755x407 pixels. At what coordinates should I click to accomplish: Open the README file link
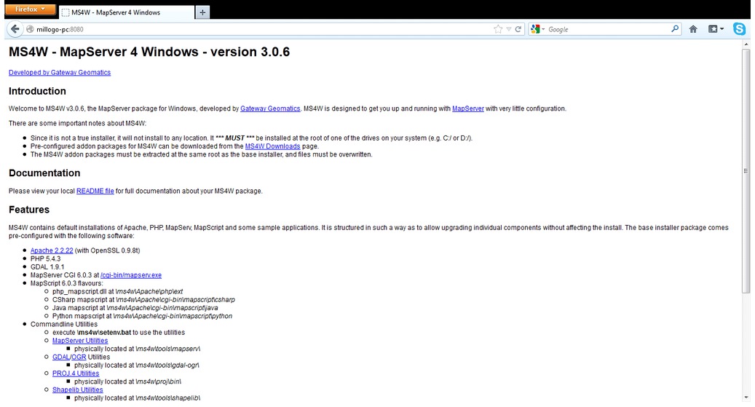95,191
